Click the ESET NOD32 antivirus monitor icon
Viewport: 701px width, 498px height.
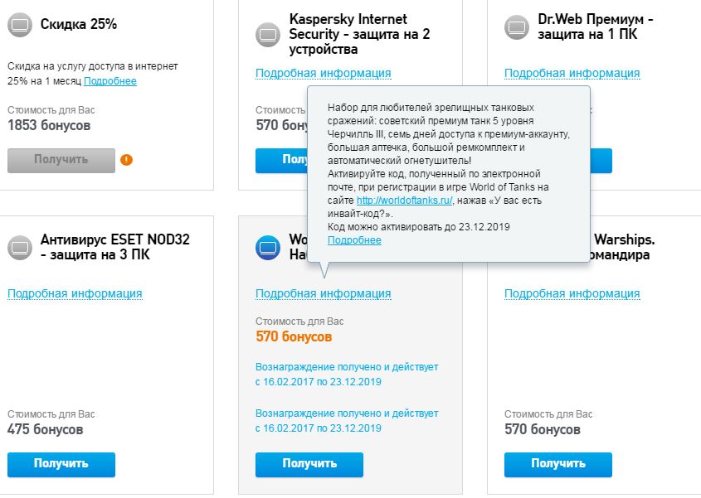(x=19, y=247)
